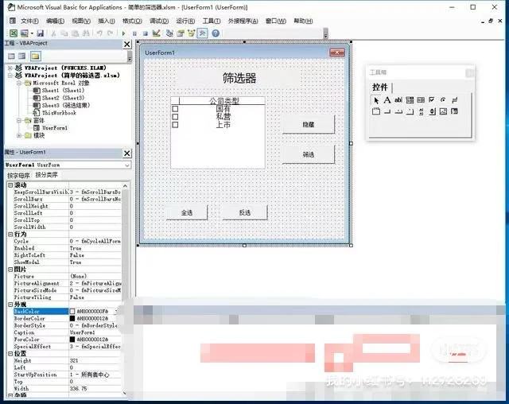Viewport: 509px width, 404px height.
Task: Select the ComboBox control in toolbox
Action: pyautogui.click(x=410, y=100)
